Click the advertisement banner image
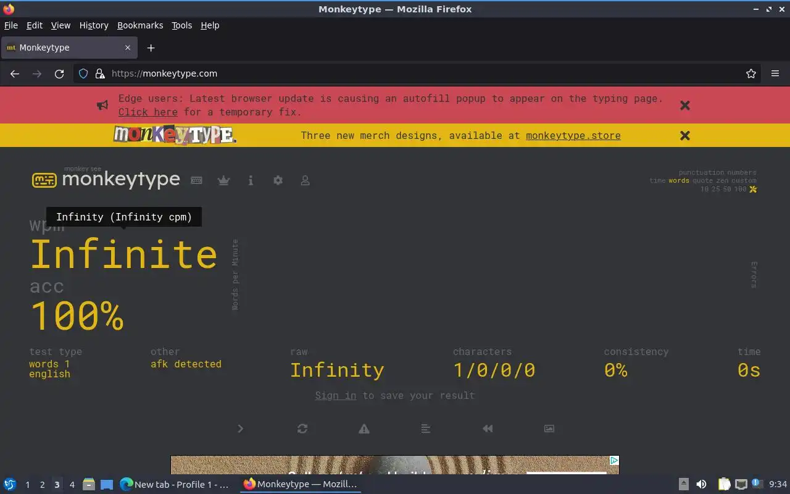This screenshot has height=494, width=790. [x=395, y=465]
